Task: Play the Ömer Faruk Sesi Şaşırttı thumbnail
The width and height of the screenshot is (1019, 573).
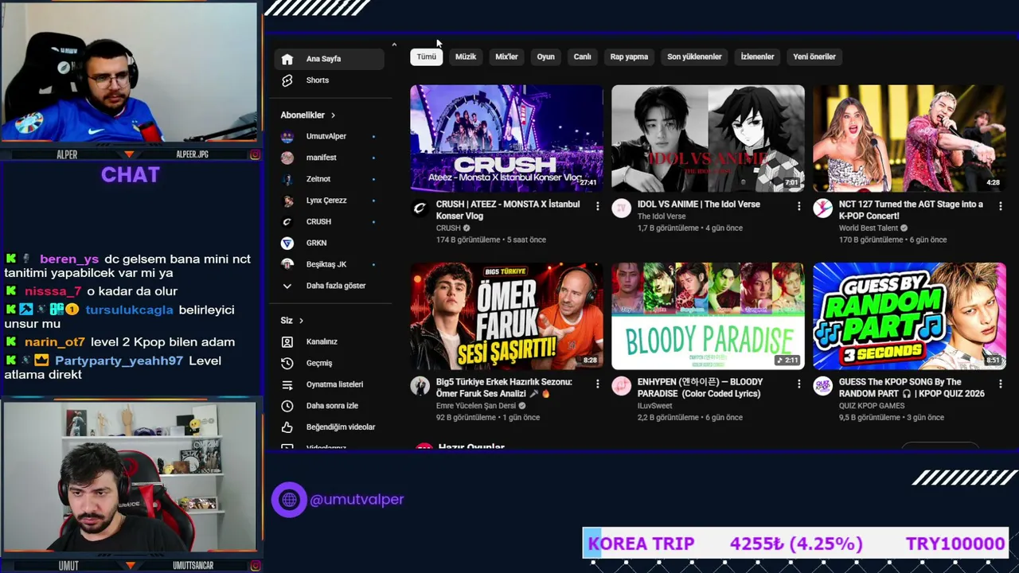Action: [506, 316]
